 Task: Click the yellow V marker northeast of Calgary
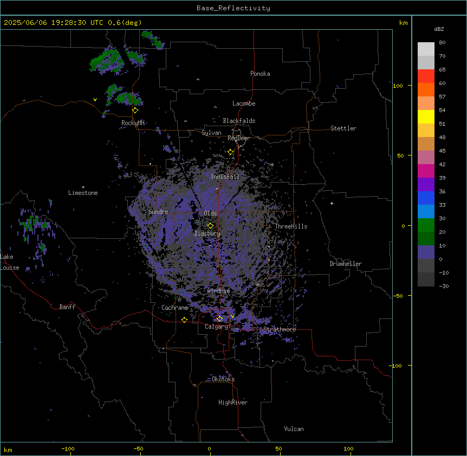tap(232, 316)
